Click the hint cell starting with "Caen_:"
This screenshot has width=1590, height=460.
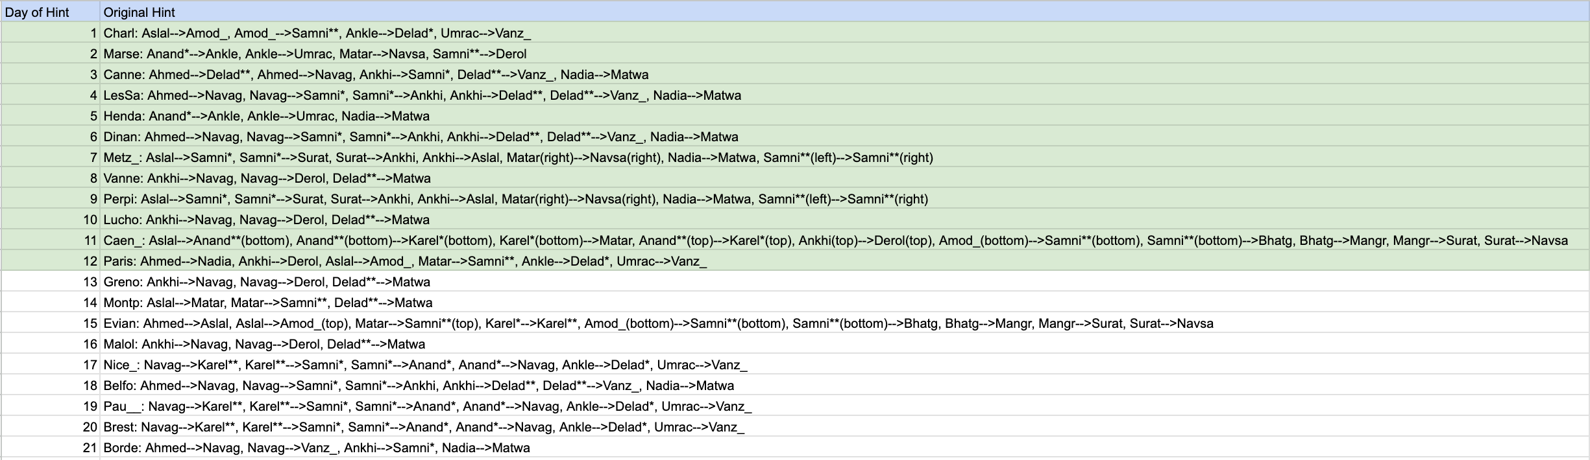845,240
